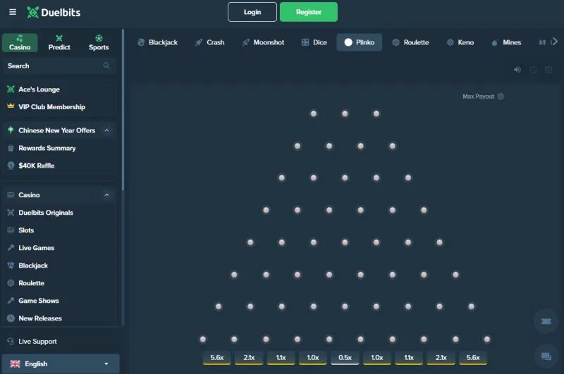Click the game settings icon near sound
This screenshot has width=564, height=374.
(x=549, y=70)
